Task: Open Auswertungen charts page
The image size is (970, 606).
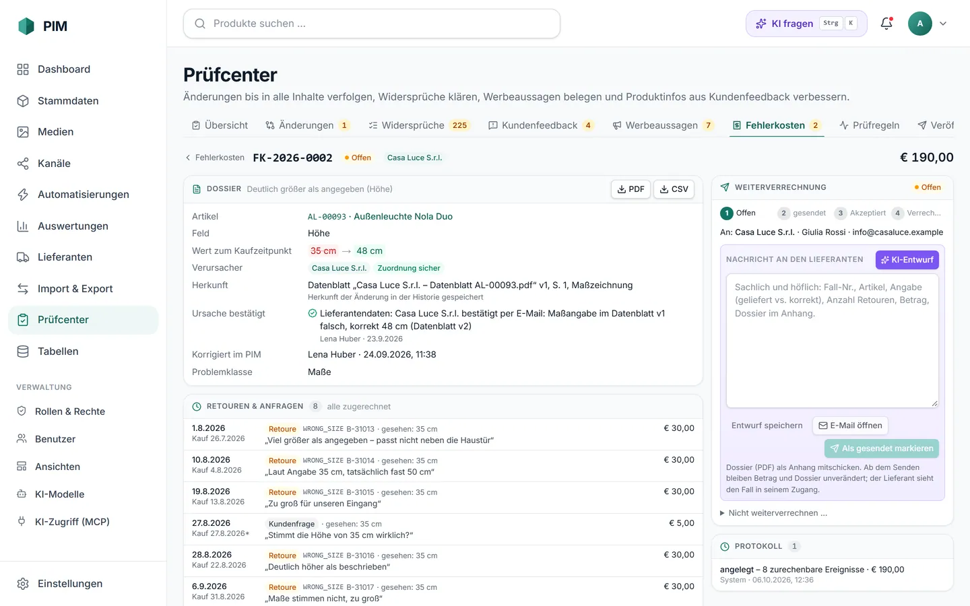Action: coord(84,226)
